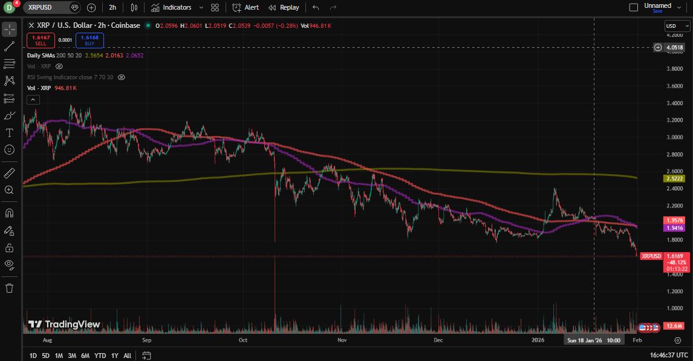Save the Unnamed layout

[658, 11]
